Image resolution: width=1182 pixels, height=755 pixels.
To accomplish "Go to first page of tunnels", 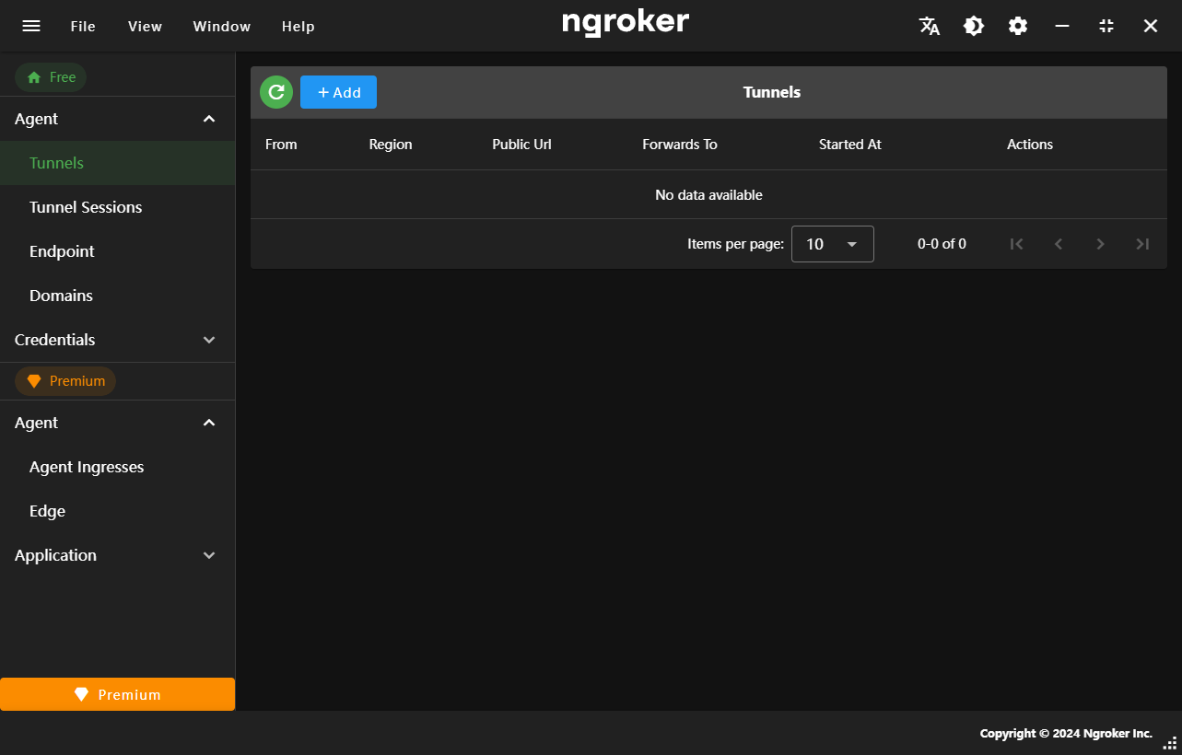I will (1017, 244).
